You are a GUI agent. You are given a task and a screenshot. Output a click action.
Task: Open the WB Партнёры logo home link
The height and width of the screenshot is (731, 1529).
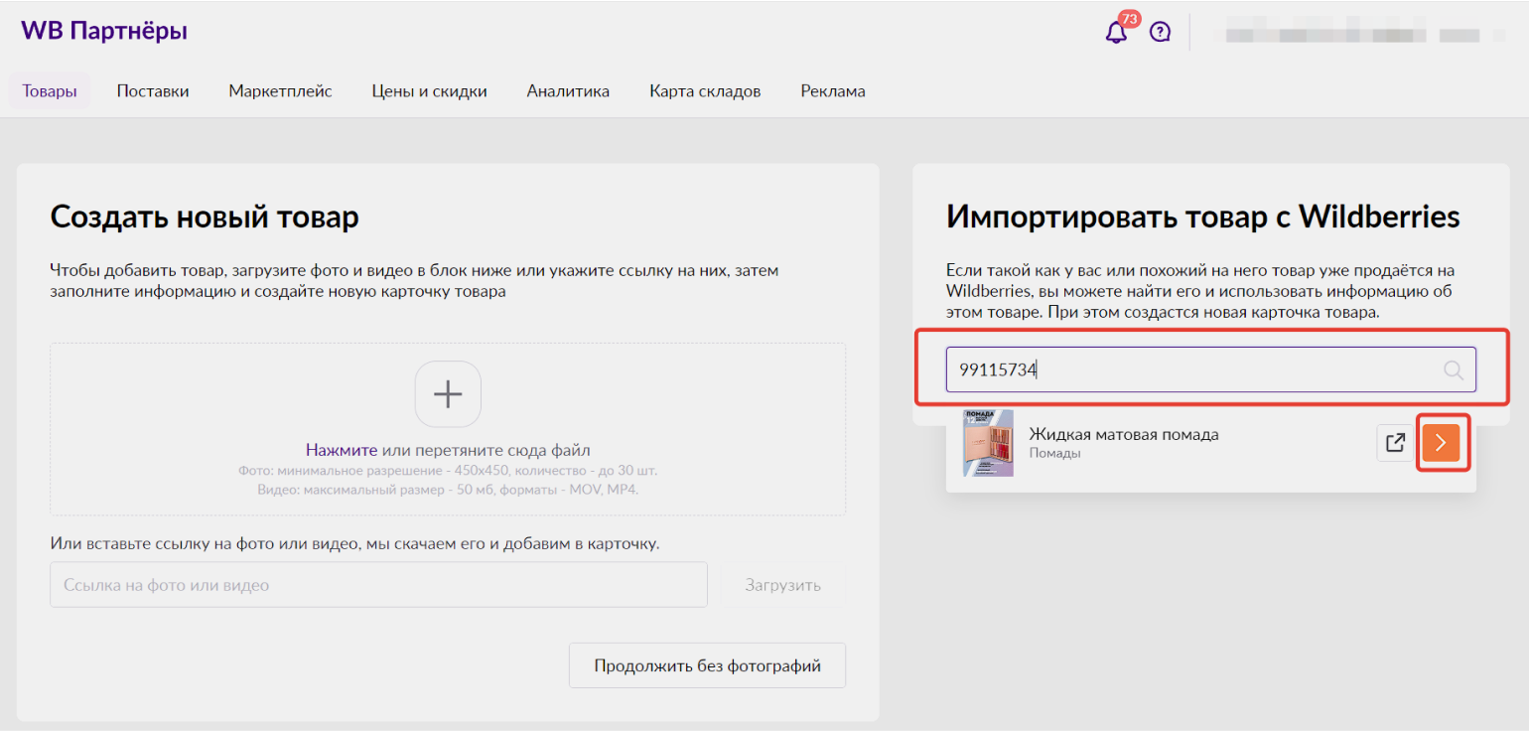click(104, 31)
